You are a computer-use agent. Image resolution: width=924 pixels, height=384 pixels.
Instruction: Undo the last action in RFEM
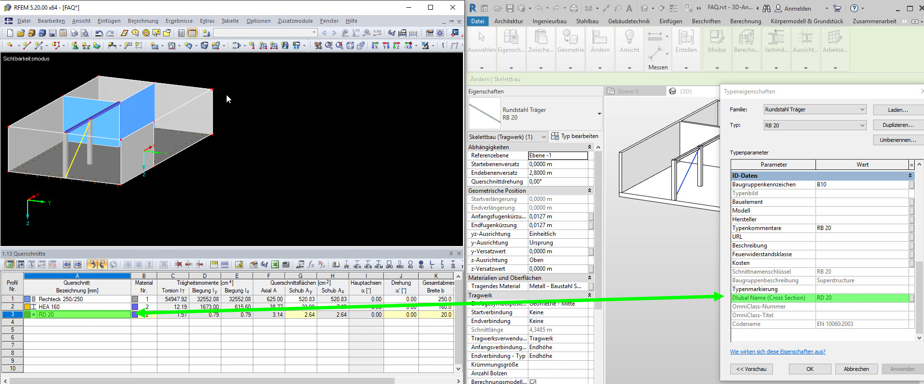tap(99, 33)
